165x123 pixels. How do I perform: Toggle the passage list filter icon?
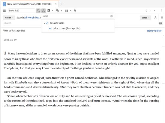coord(43,10)
